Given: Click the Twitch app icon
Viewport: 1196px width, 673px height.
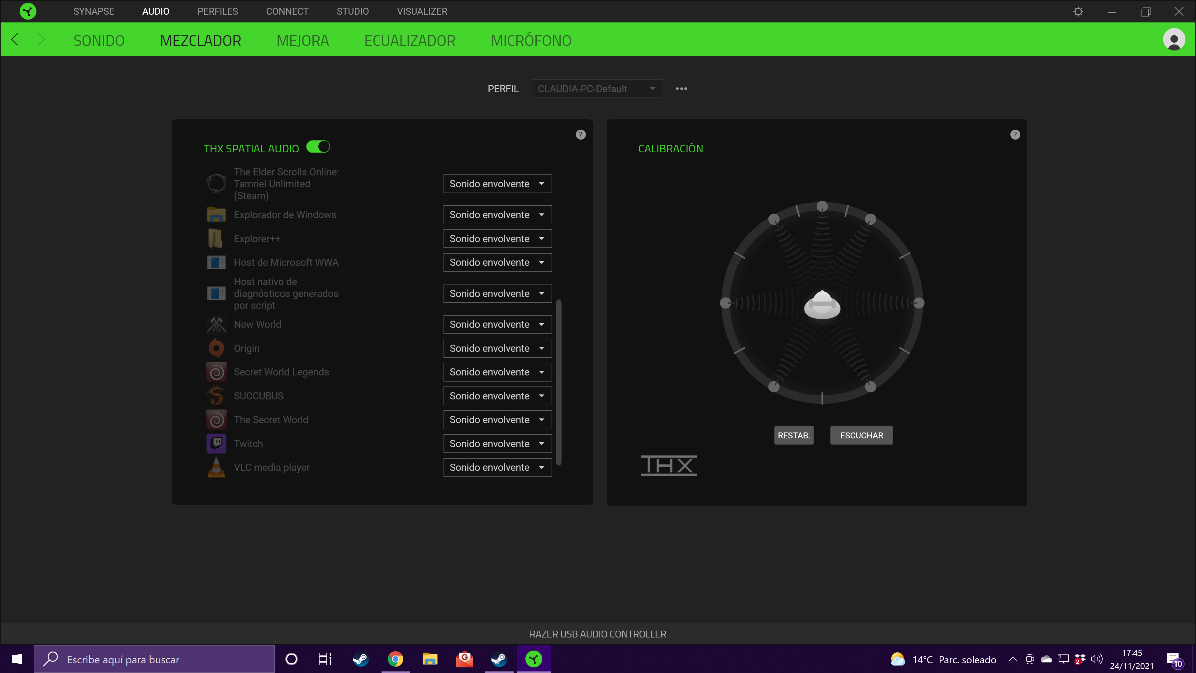Looking at the screenshot, I should (216, 444).
